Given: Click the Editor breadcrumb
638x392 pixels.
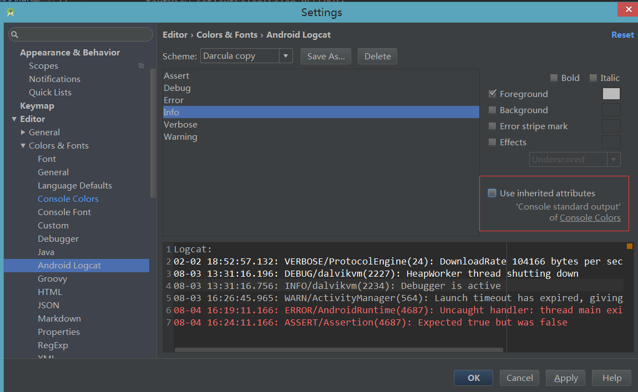Looking at the screenshot, I should point(175,35).
